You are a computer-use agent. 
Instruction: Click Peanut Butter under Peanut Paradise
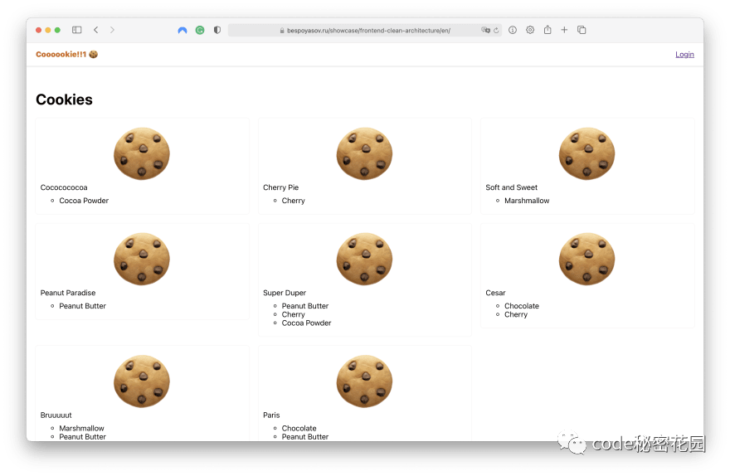[x=82, y=306]
